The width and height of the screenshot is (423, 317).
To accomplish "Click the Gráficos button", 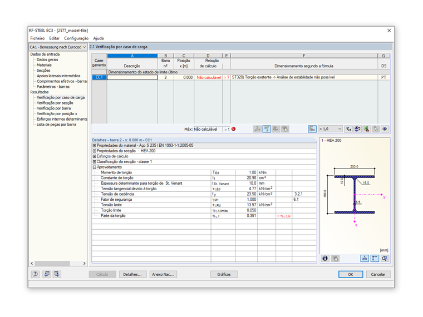I will click(x=224, y=274).
